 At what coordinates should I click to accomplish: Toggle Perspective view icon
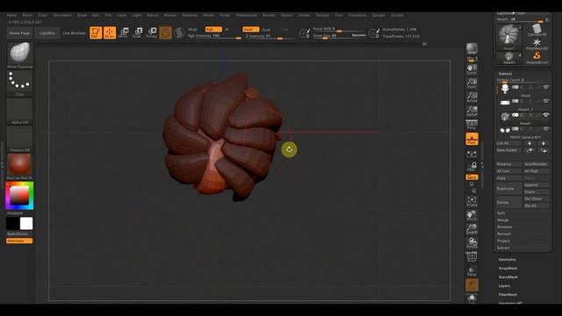pyautogui.click(x=472, y=125)
